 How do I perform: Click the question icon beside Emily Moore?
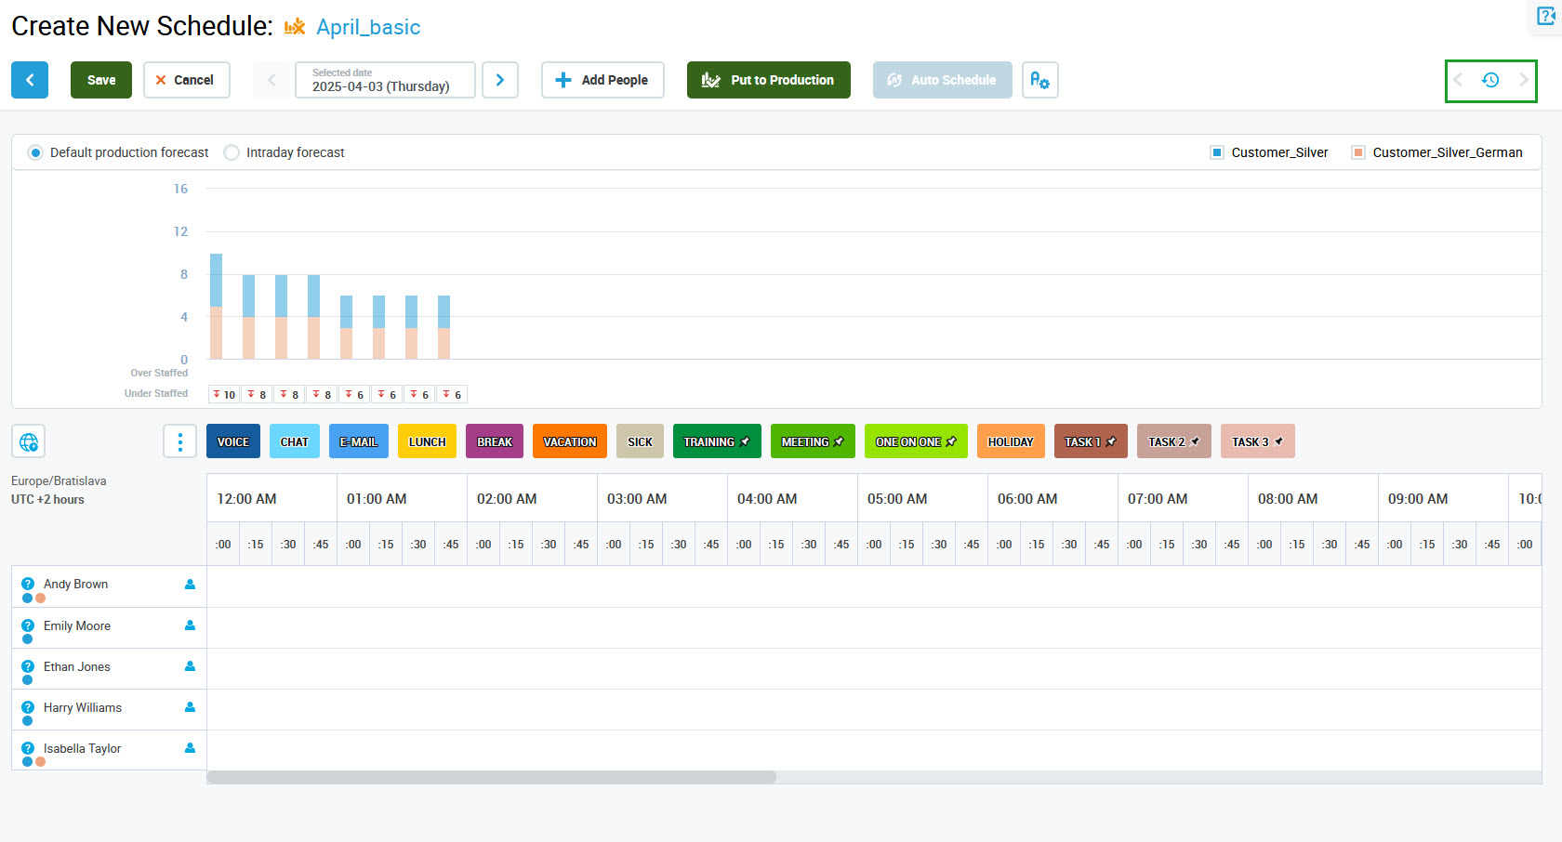(28, 625)
